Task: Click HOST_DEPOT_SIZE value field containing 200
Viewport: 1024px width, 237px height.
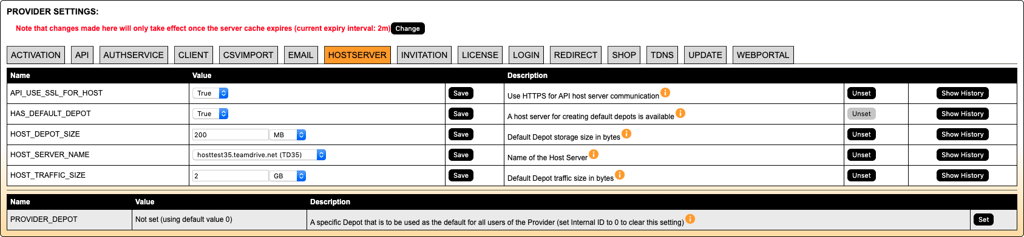Action: point(230,135)
